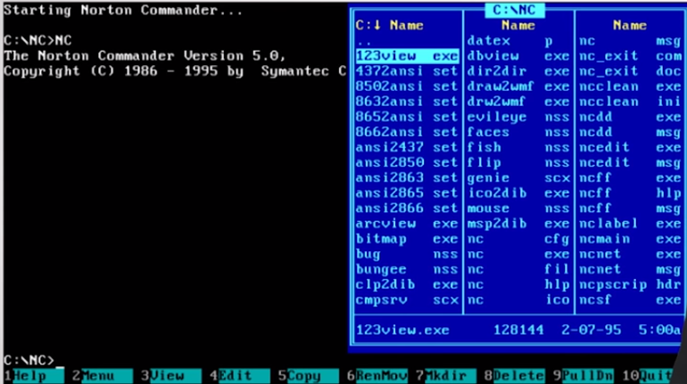Choose the 4 Edit function key
The width and height of the screenshot is (687, 384).
click(240, 376)
